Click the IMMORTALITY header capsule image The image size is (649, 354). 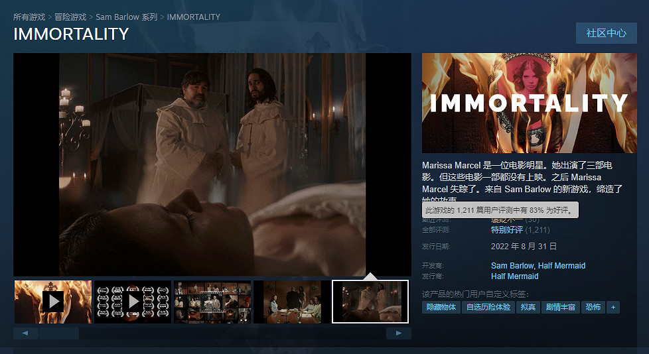pos(529,103)
